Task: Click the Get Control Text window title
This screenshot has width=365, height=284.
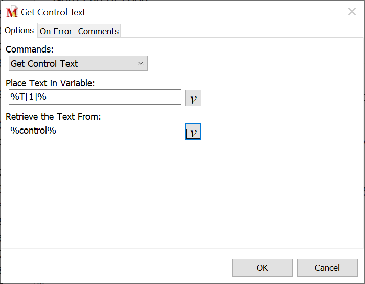Action: [53, 12]
